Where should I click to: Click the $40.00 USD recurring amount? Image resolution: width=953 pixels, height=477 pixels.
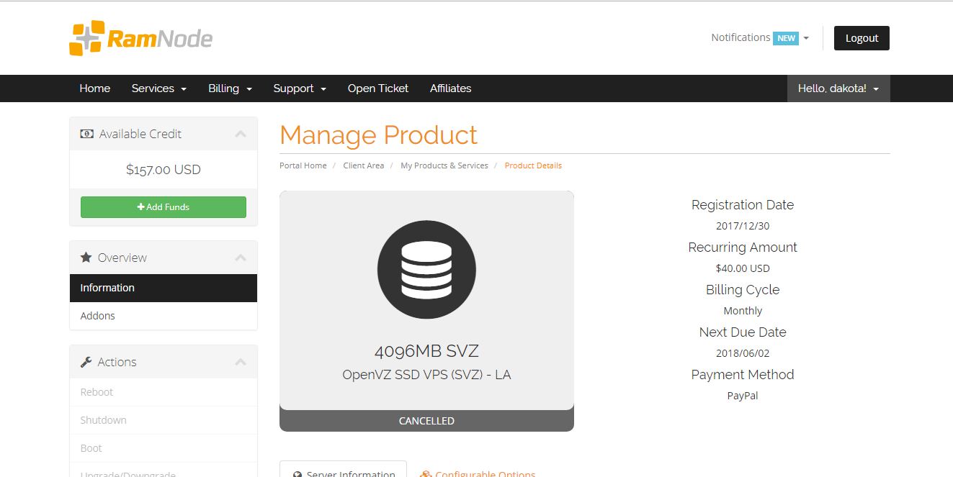743,268
